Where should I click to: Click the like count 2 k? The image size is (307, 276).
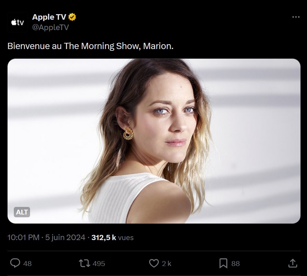point(166,264)
